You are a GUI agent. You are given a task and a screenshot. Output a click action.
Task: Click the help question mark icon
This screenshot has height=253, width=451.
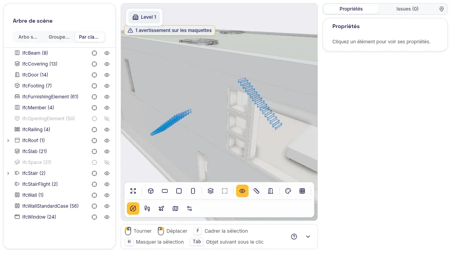coord(294,237)
